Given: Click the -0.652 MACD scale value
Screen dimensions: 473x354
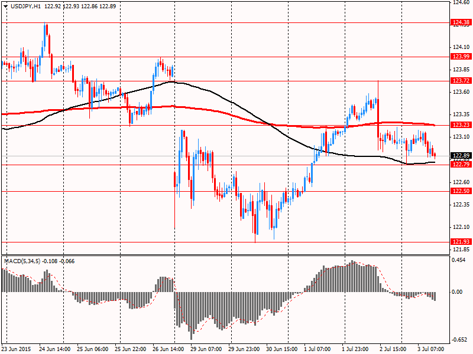Looking at the screenshot, I should point(459,339).
